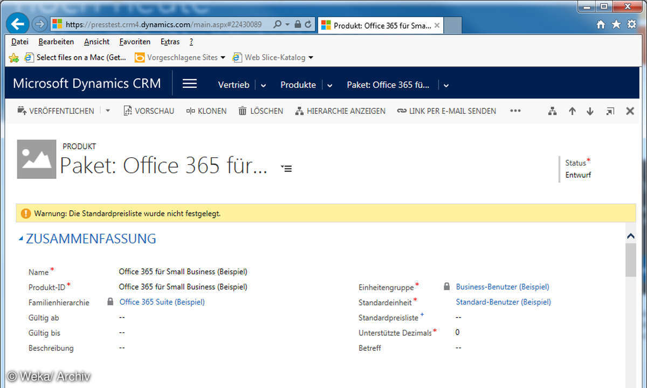This screenshot has height=388, width=647.
Task: Click the lock icon beside Einheitengruppe
Action: (447, 287)
